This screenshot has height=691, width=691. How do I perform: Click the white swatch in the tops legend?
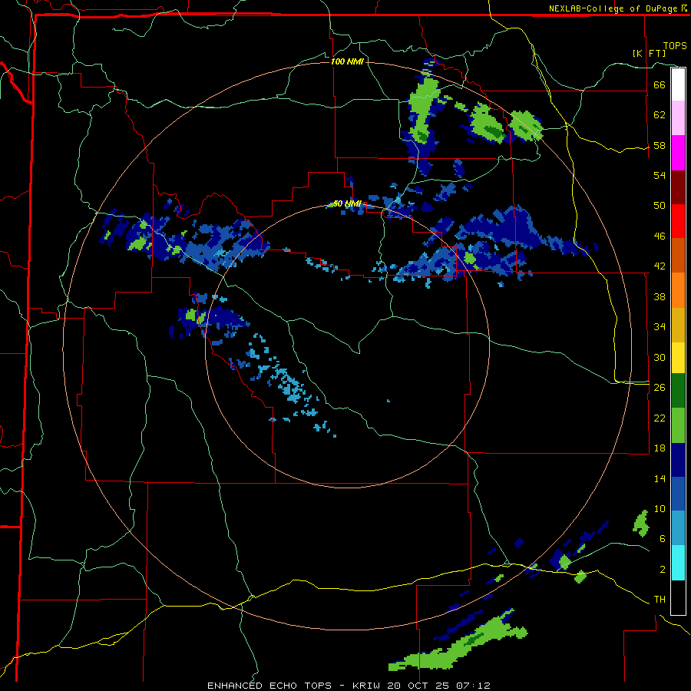pos(678,84)
